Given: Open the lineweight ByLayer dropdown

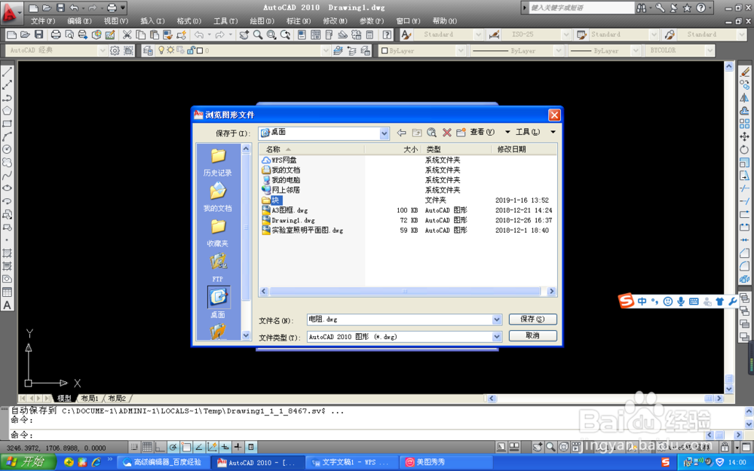Looking at the screenshot, I should click(x=636, y=50).
